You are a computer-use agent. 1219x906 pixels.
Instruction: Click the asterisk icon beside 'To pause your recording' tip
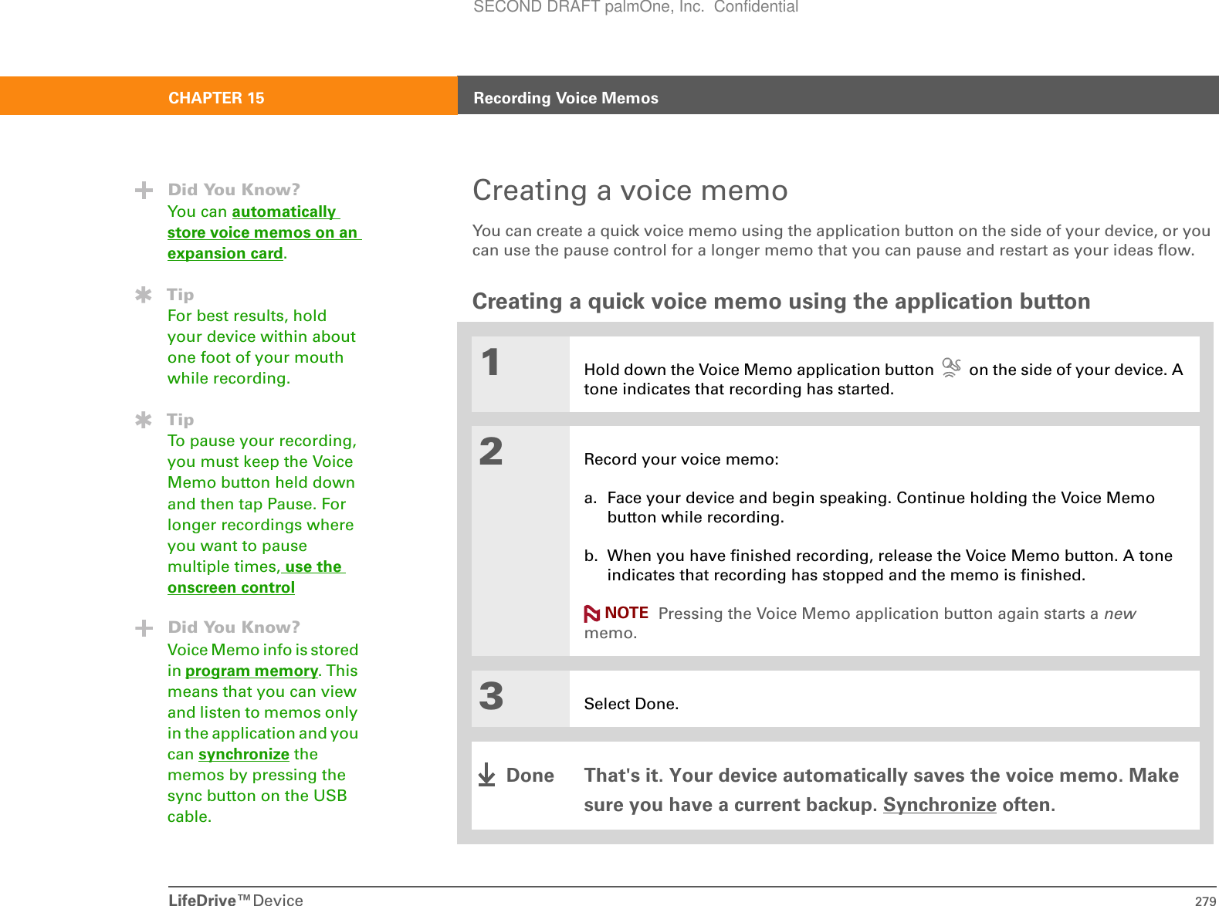pyautogui.click(x=144, y=420)
